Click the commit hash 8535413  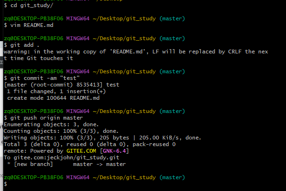[88, 85]
